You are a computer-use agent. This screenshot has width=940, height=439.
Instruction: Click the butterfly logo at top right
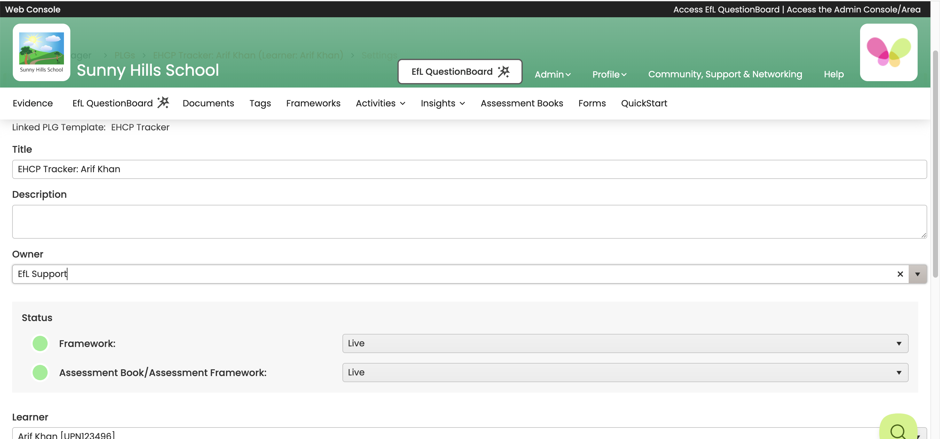pos(888,52)
